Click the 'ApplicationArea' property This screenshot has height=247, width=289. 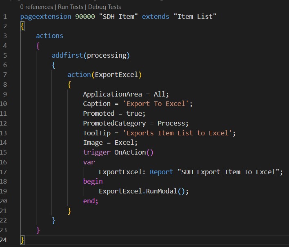pos(112,94)
